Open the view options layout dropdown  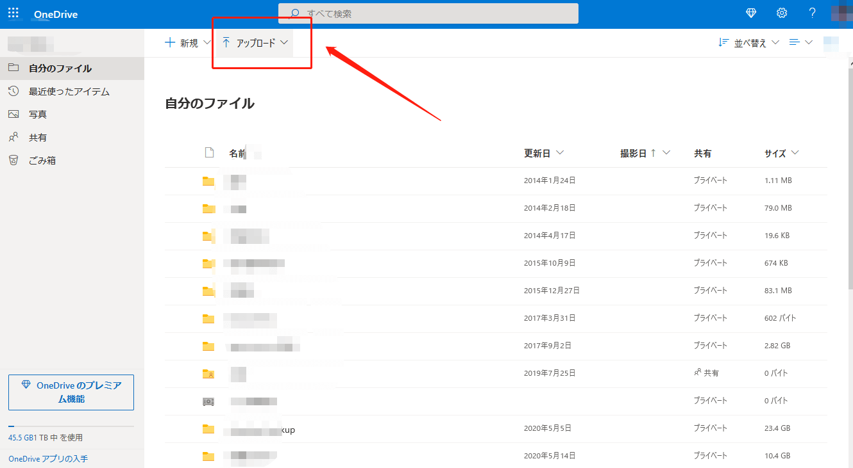pos(800,42)
